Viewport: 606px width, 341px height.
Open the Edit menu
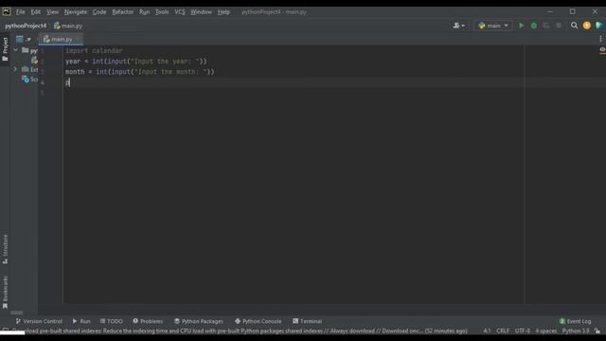pyautogui.click(x=36, y=12)
